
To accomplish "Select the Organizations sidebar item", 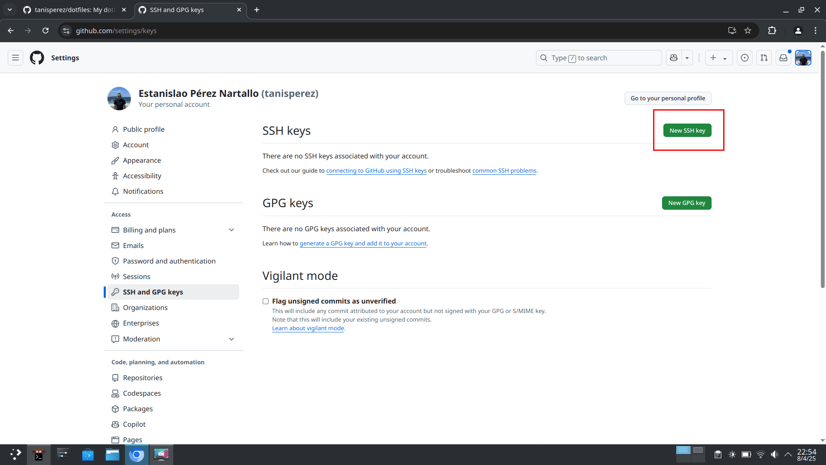I will [x=145, y=307].
